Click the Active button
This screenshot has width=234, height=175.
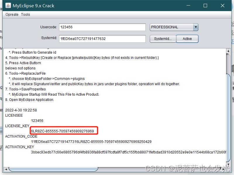click(x=187, y=39)
